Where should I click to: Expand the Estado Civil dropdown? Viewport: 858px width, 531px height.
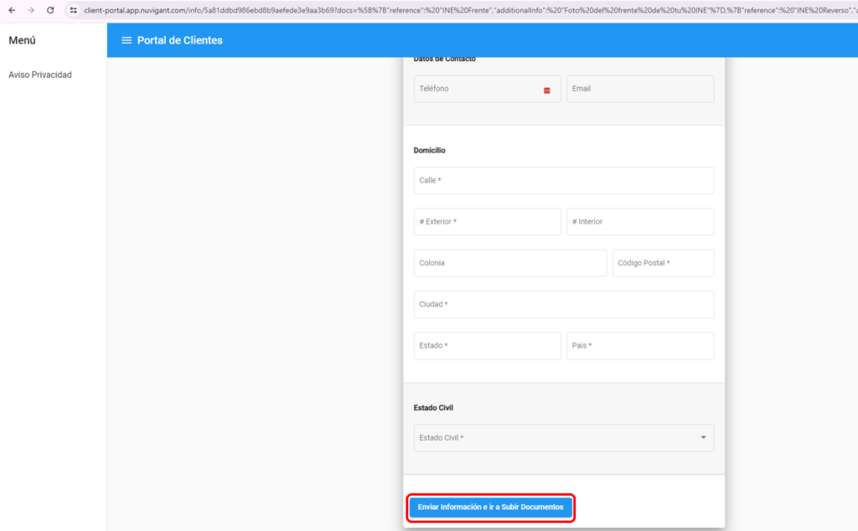tap(564, 438)
